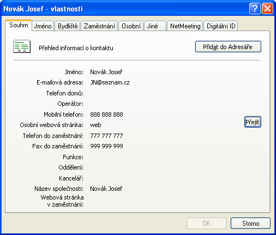Switch to the Zaměstnání tab
The image size is (276, 235).
99,26
